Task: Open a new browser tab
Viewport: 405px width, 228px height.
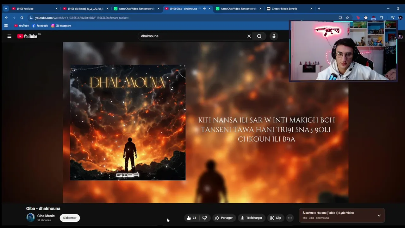Action: click(x=319, y=9)
